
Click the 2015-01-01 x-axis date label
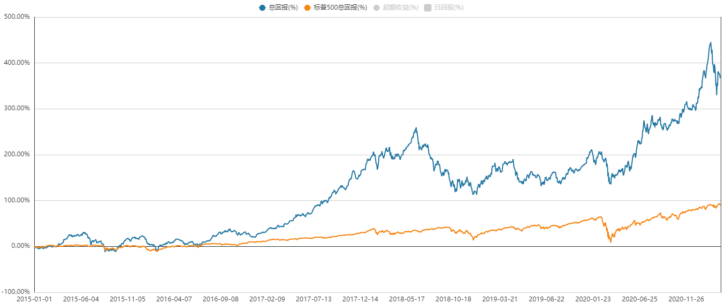click(x=35, y=298)
